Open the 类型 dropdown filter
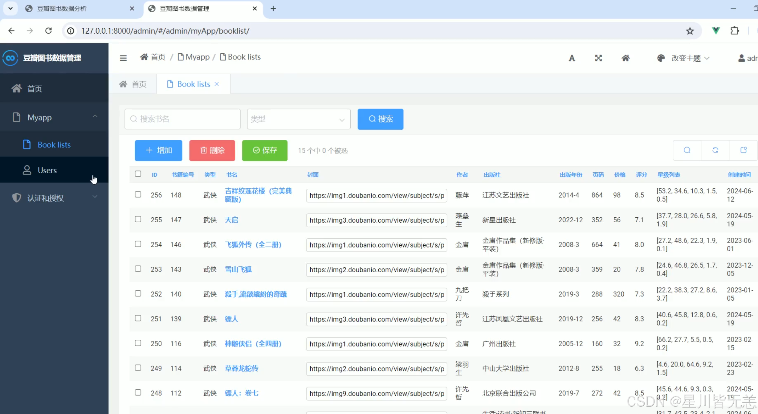 coord(298,119)
